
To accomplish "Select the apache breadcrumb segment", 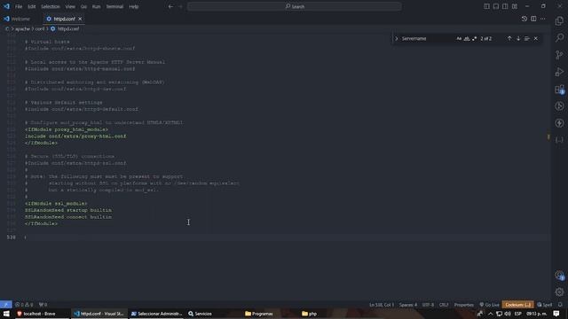I will tap(22, 28).
